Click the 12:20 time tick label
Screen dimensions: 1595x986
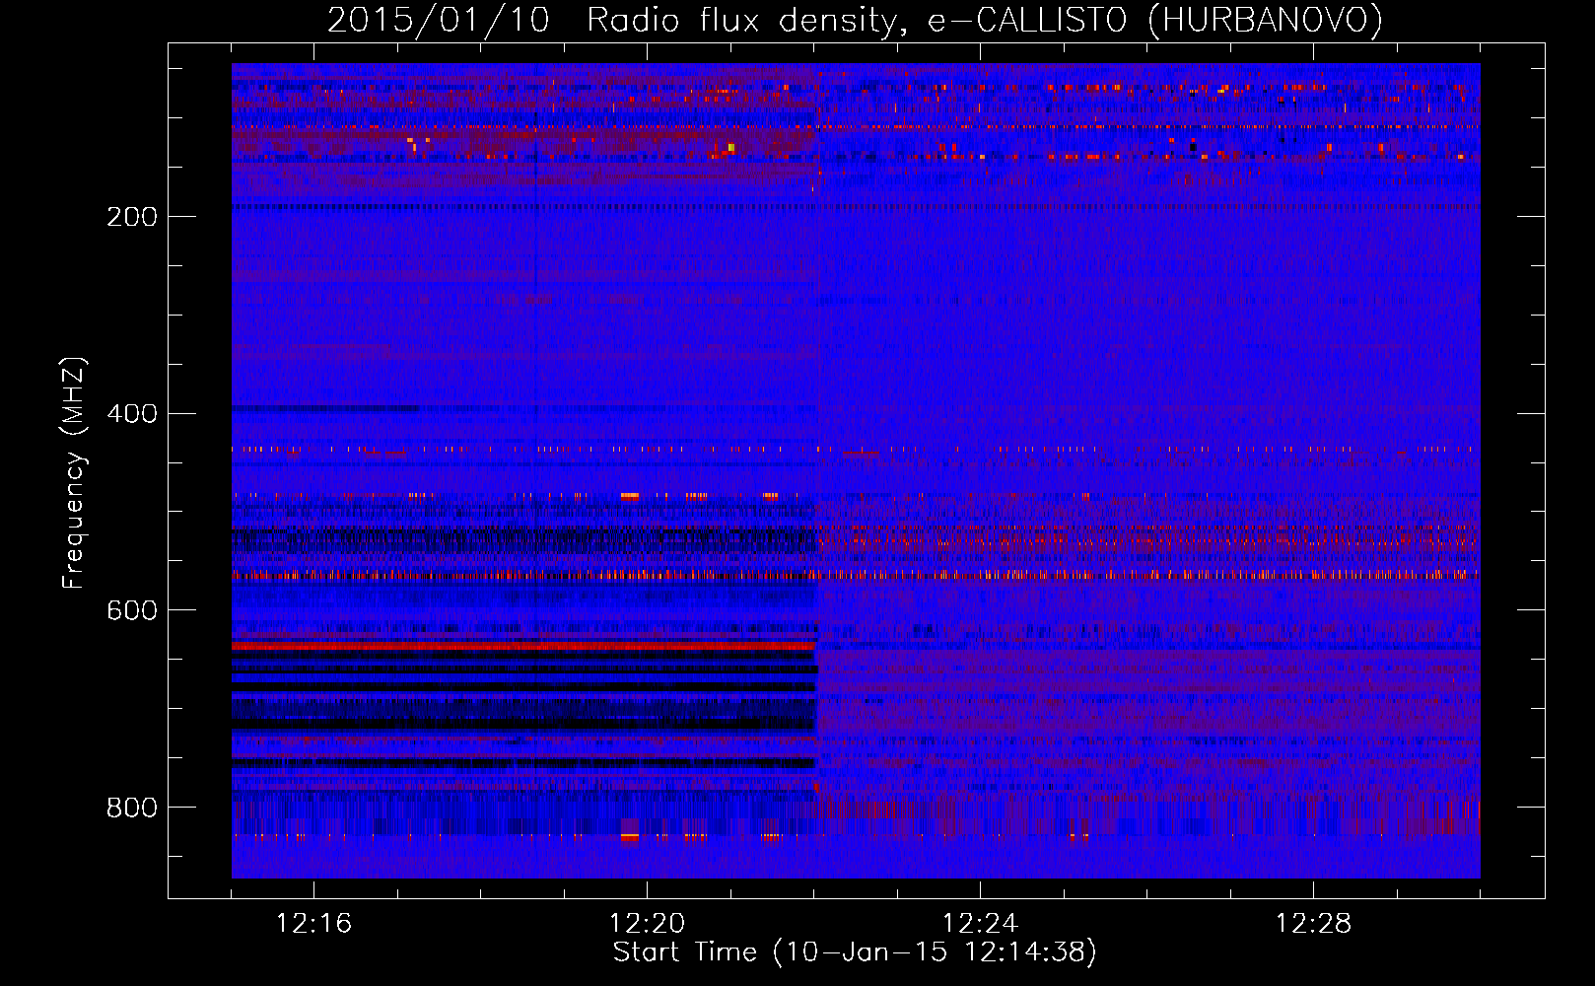click(x=647, y=923)
